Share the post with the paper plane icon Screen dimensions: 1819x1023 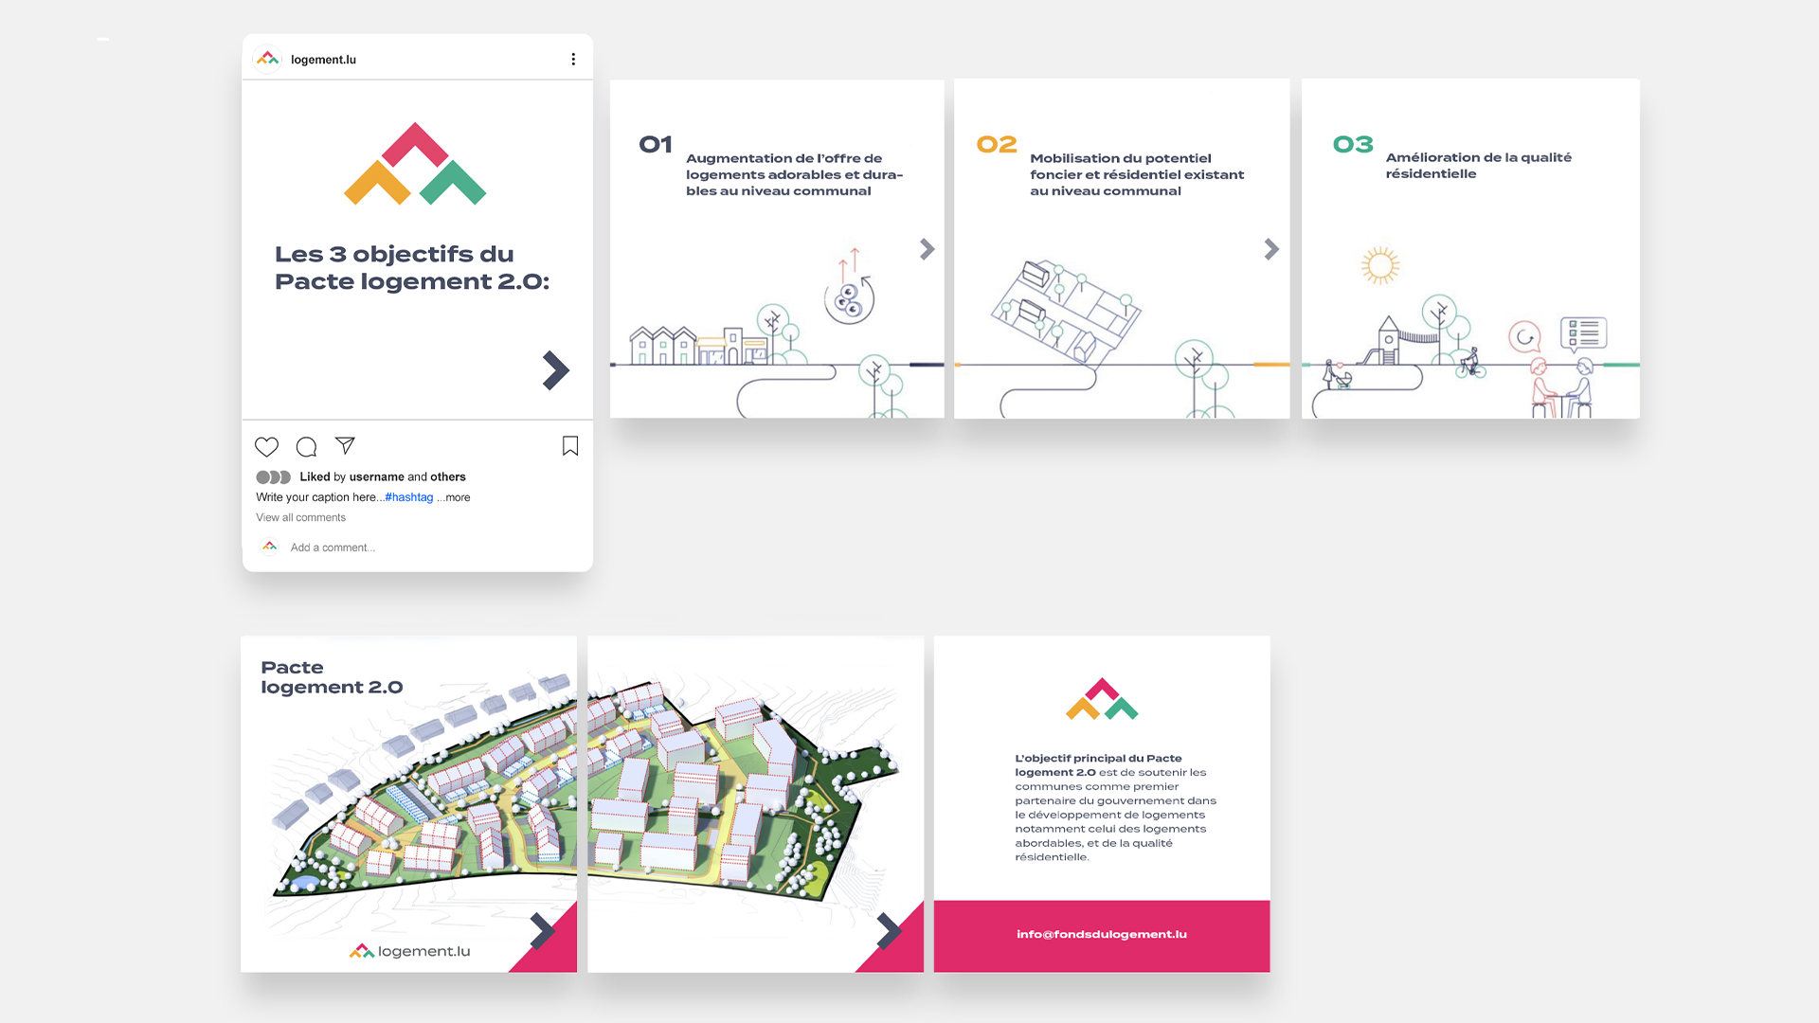click(x=345, y=445)
